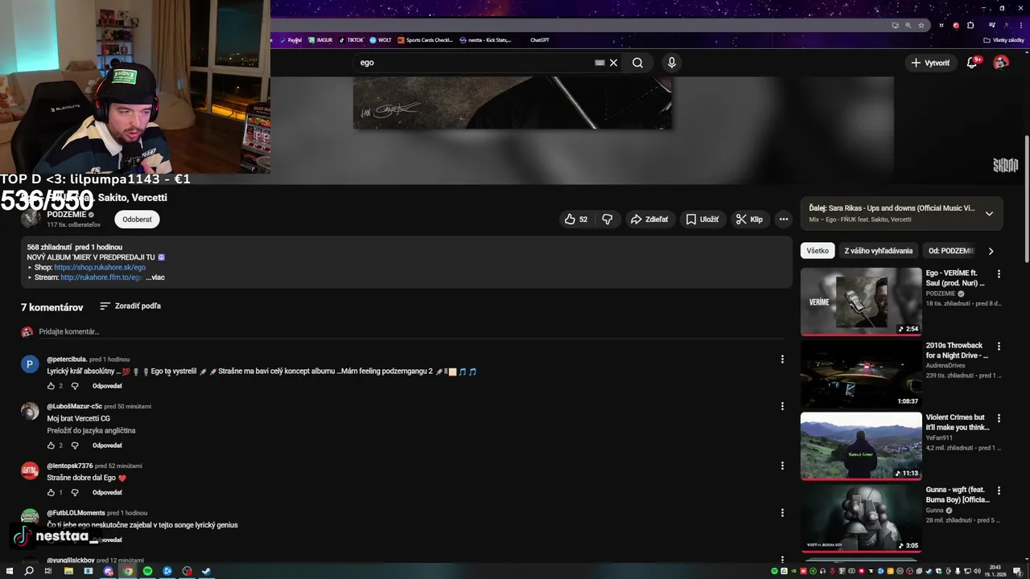Screen dimensions: 1030x579
Task: Open Všetky záložky bookmarks folder
Action: (1004, 40)
